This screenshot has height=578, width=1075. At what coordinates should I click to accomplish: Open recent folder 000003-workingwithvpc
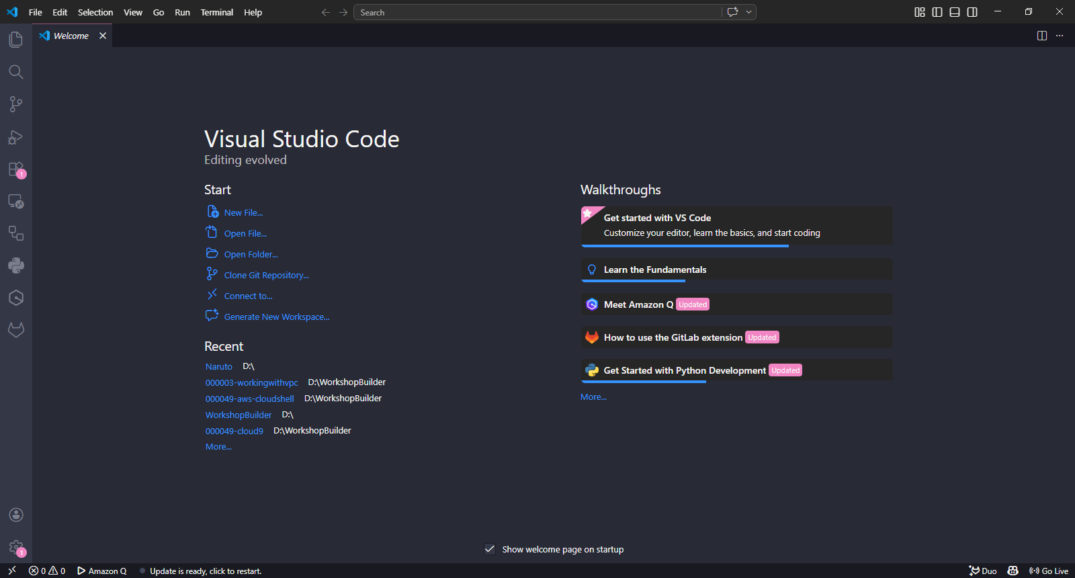251,382
